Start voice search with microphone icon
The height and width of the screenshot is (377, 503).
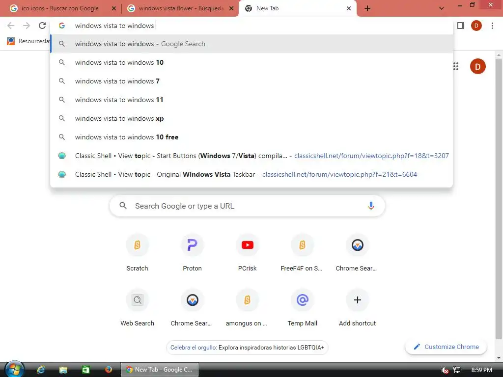click(371, 206)
